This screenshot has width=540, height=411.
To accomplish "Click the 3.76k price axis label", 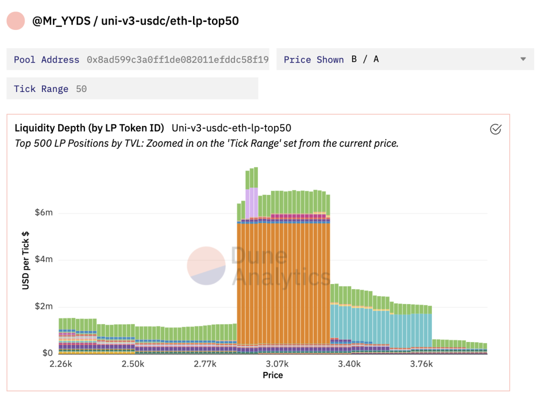I will 421,364.
